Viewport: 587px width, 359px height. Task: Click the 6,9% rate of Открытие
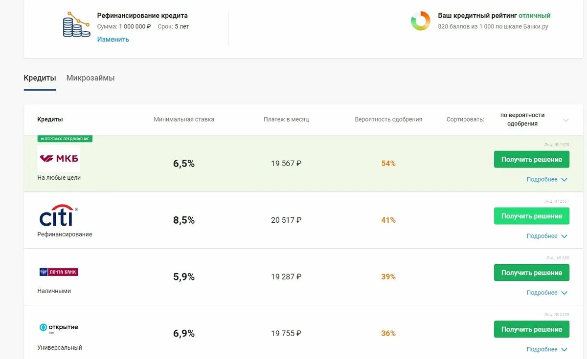click(x=184, y=334)
